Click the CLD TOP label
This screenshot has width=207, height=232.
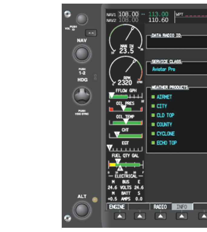(x=166, y=115)
